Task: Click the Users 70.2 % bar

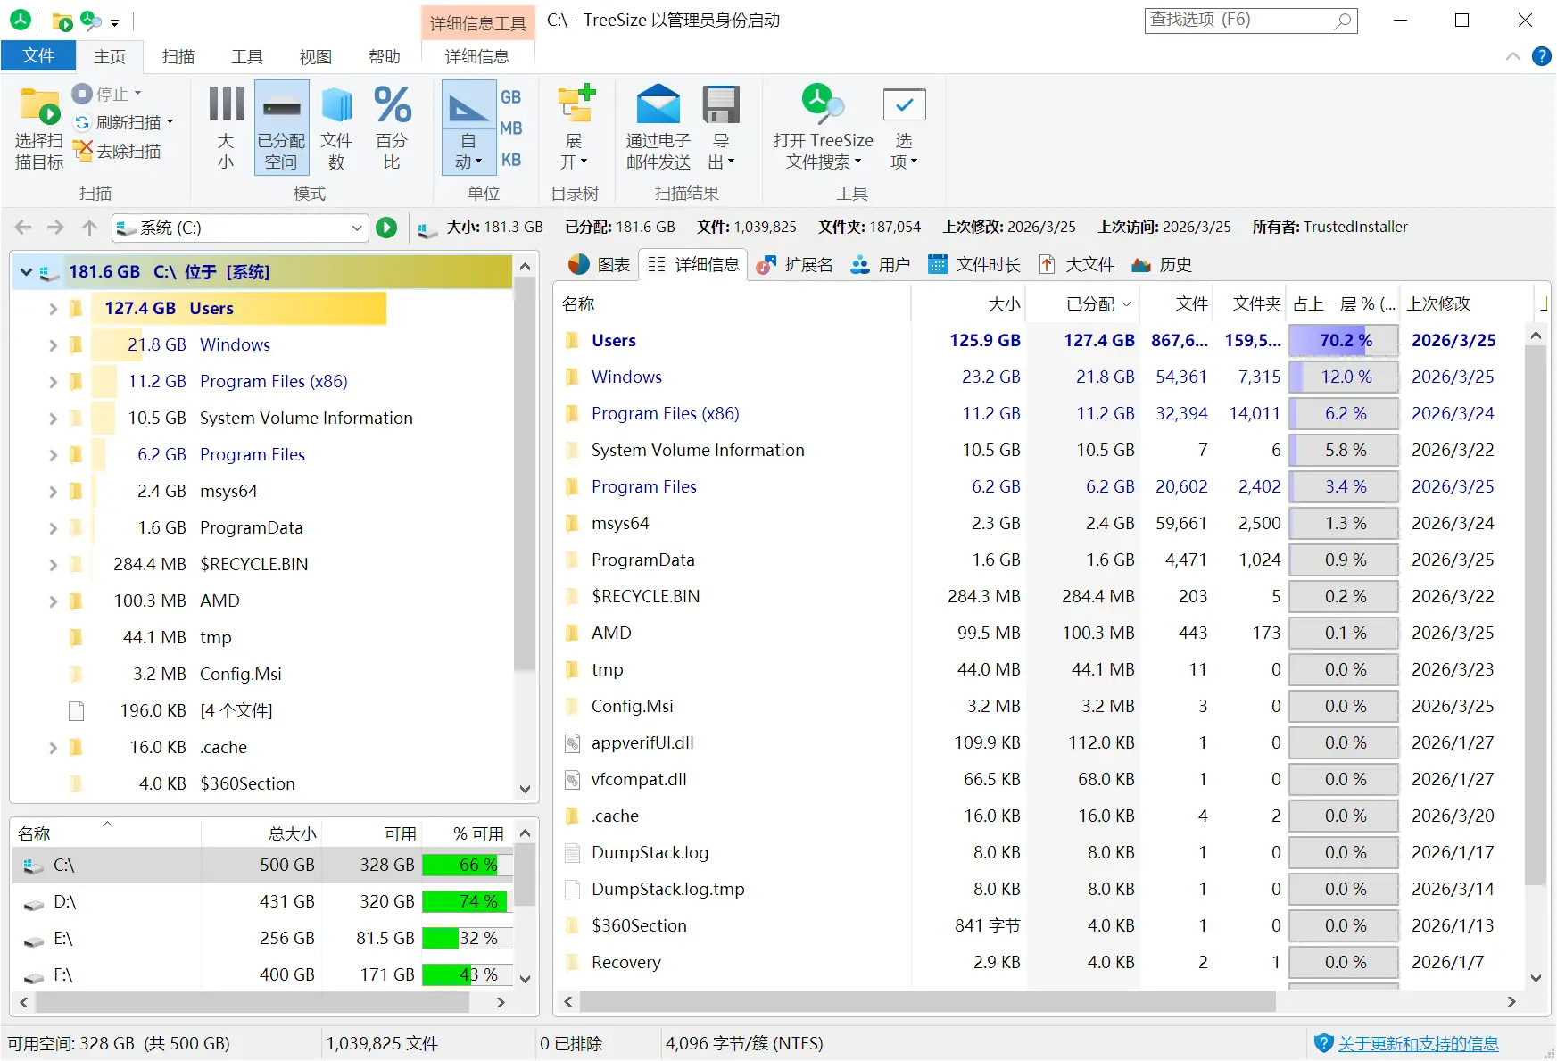Action: (x=1344, y=340)
